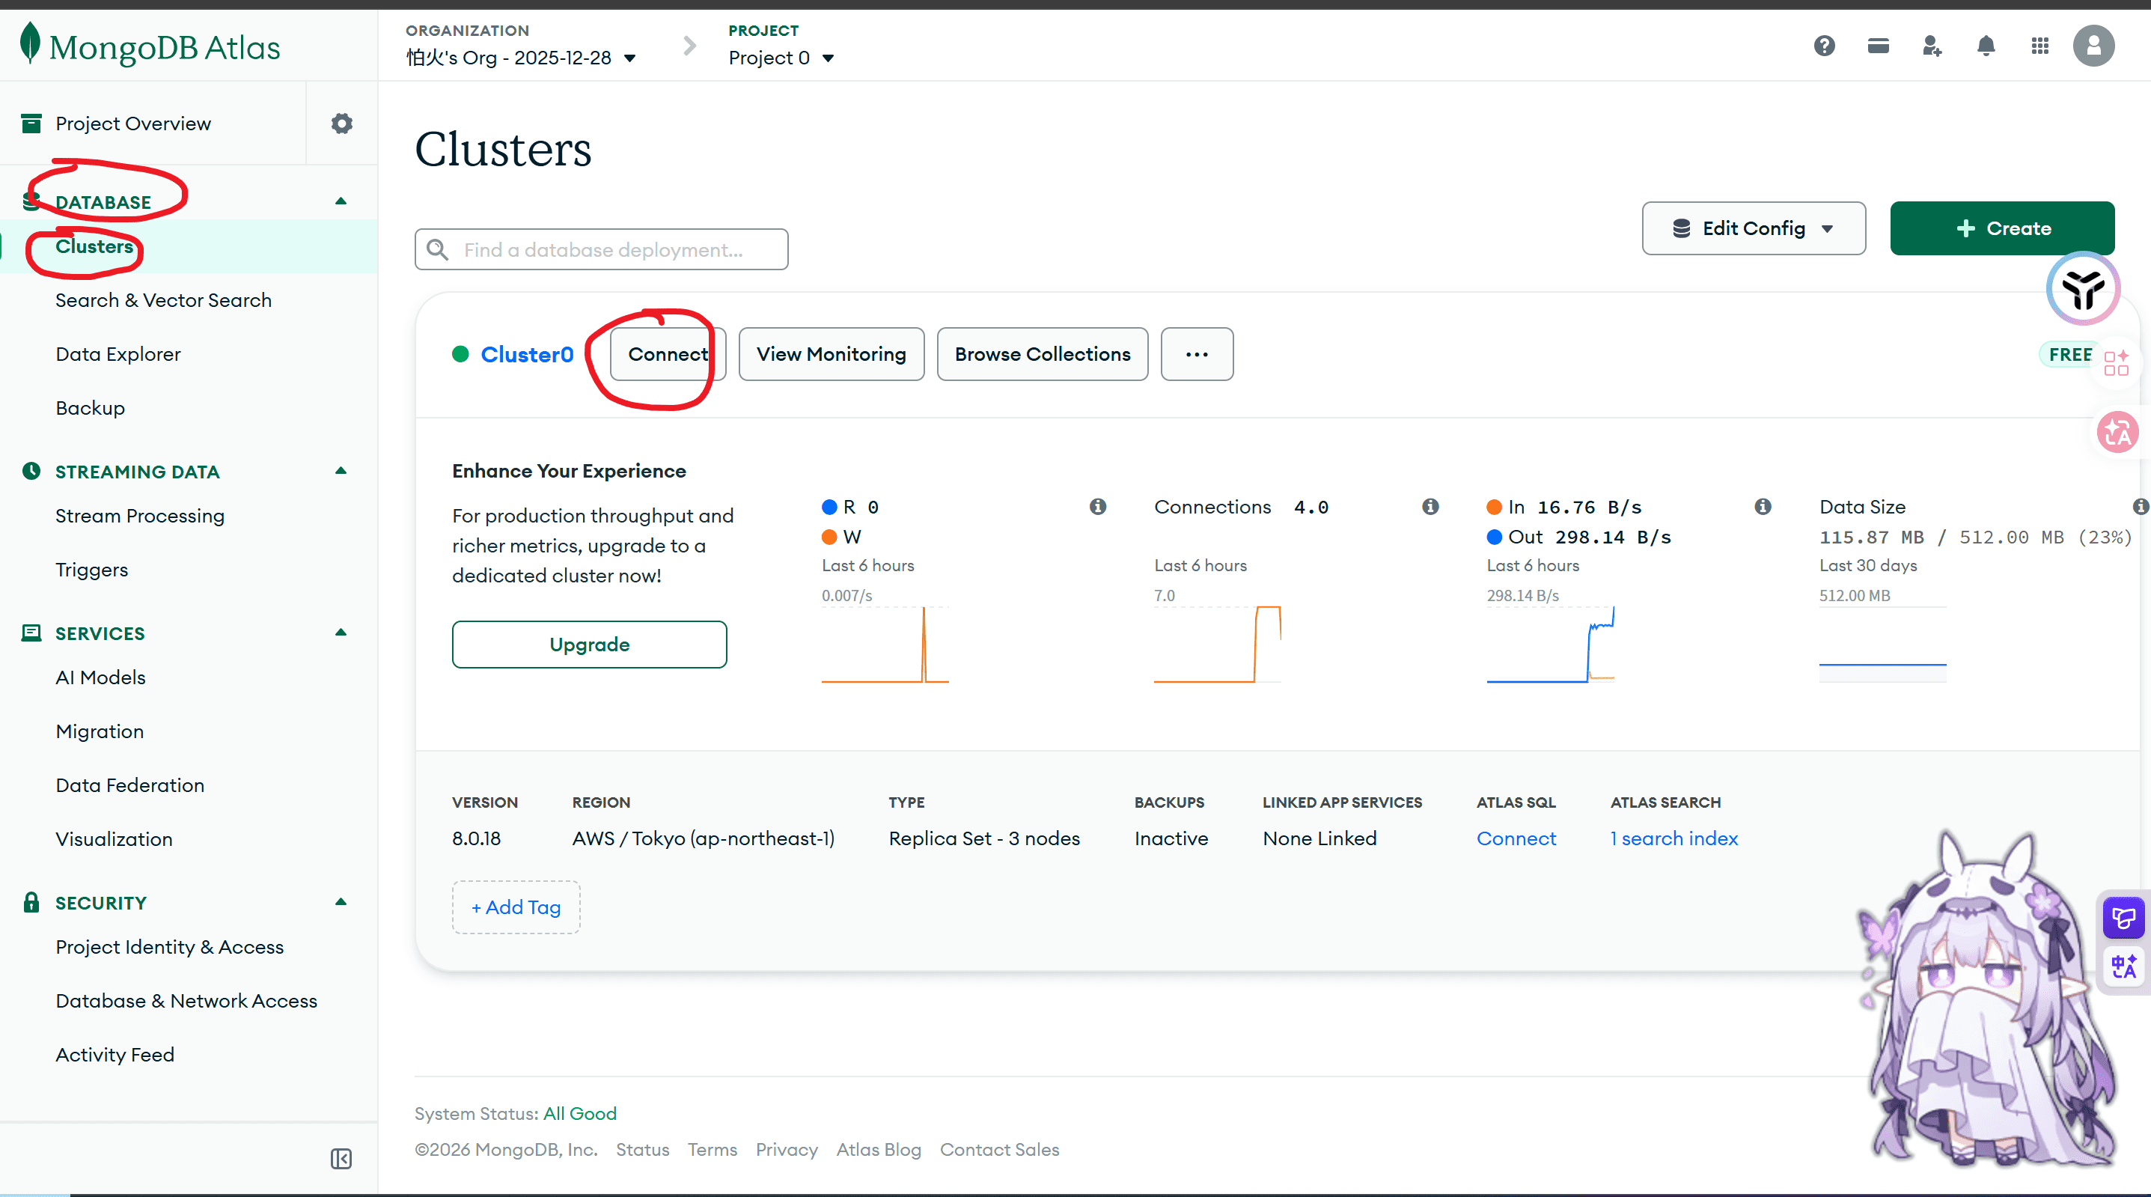Open the user profile avatar
Screen dimensions: 2151x1197
pyautogui.click(x=2093, y=45)
